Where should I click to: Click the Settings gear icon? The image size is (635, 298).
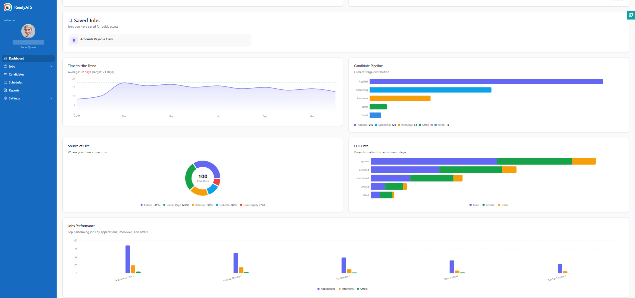pyautogui.click(x=5, y=98)
